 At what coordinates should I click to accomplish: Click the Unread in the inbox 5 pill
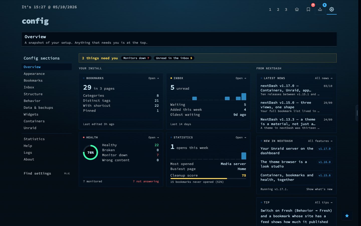pyautogui.click(x=174, y=58)
